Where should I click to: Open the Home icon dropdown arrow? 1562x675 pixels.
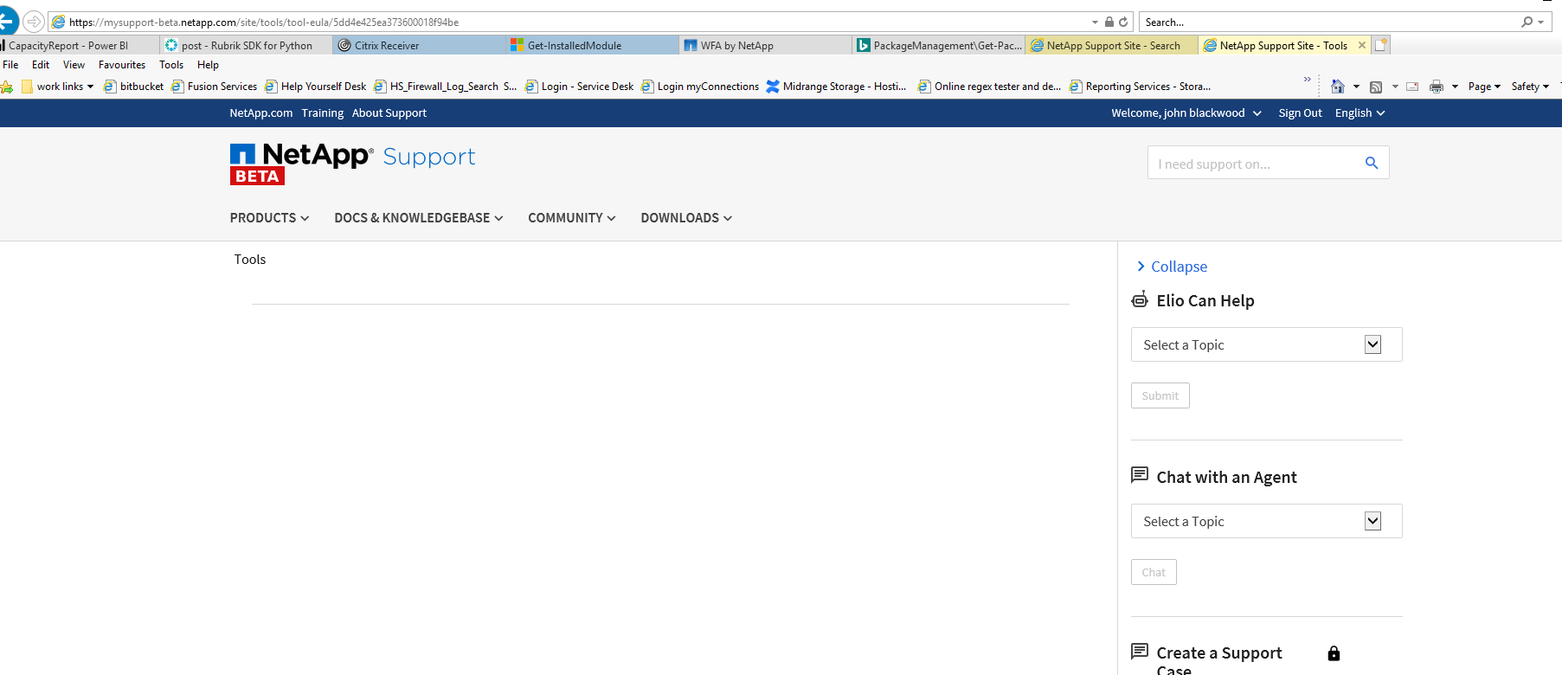[x=1356, y=87]
